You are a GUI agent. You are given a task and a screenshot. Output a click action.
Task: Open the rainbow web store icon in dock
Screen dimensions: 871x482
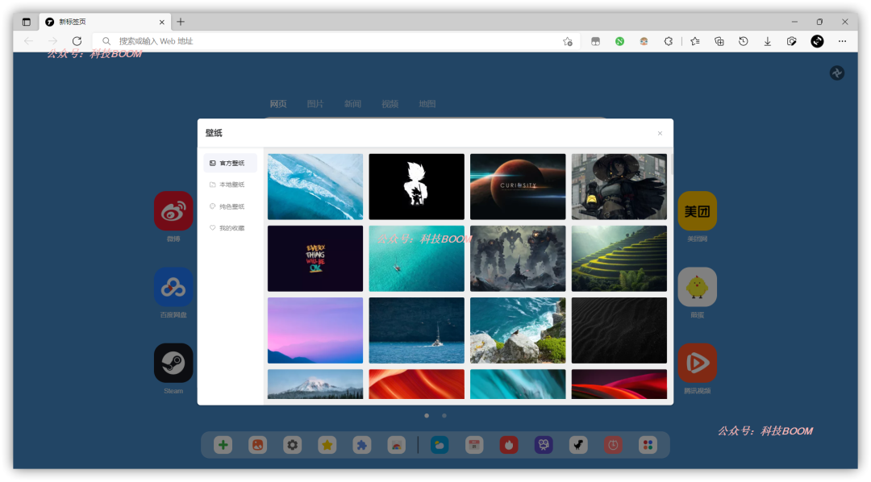(x=397, y=445)
